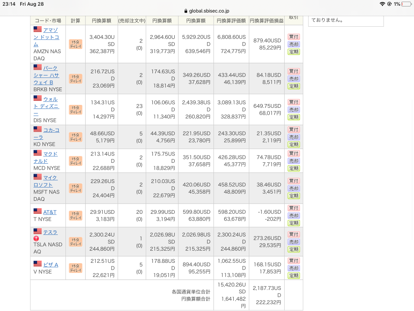This screenshot has height=311, width=414.
Task: Click the 15-minute delay badge for TSLA
Action: coord(76,242)
